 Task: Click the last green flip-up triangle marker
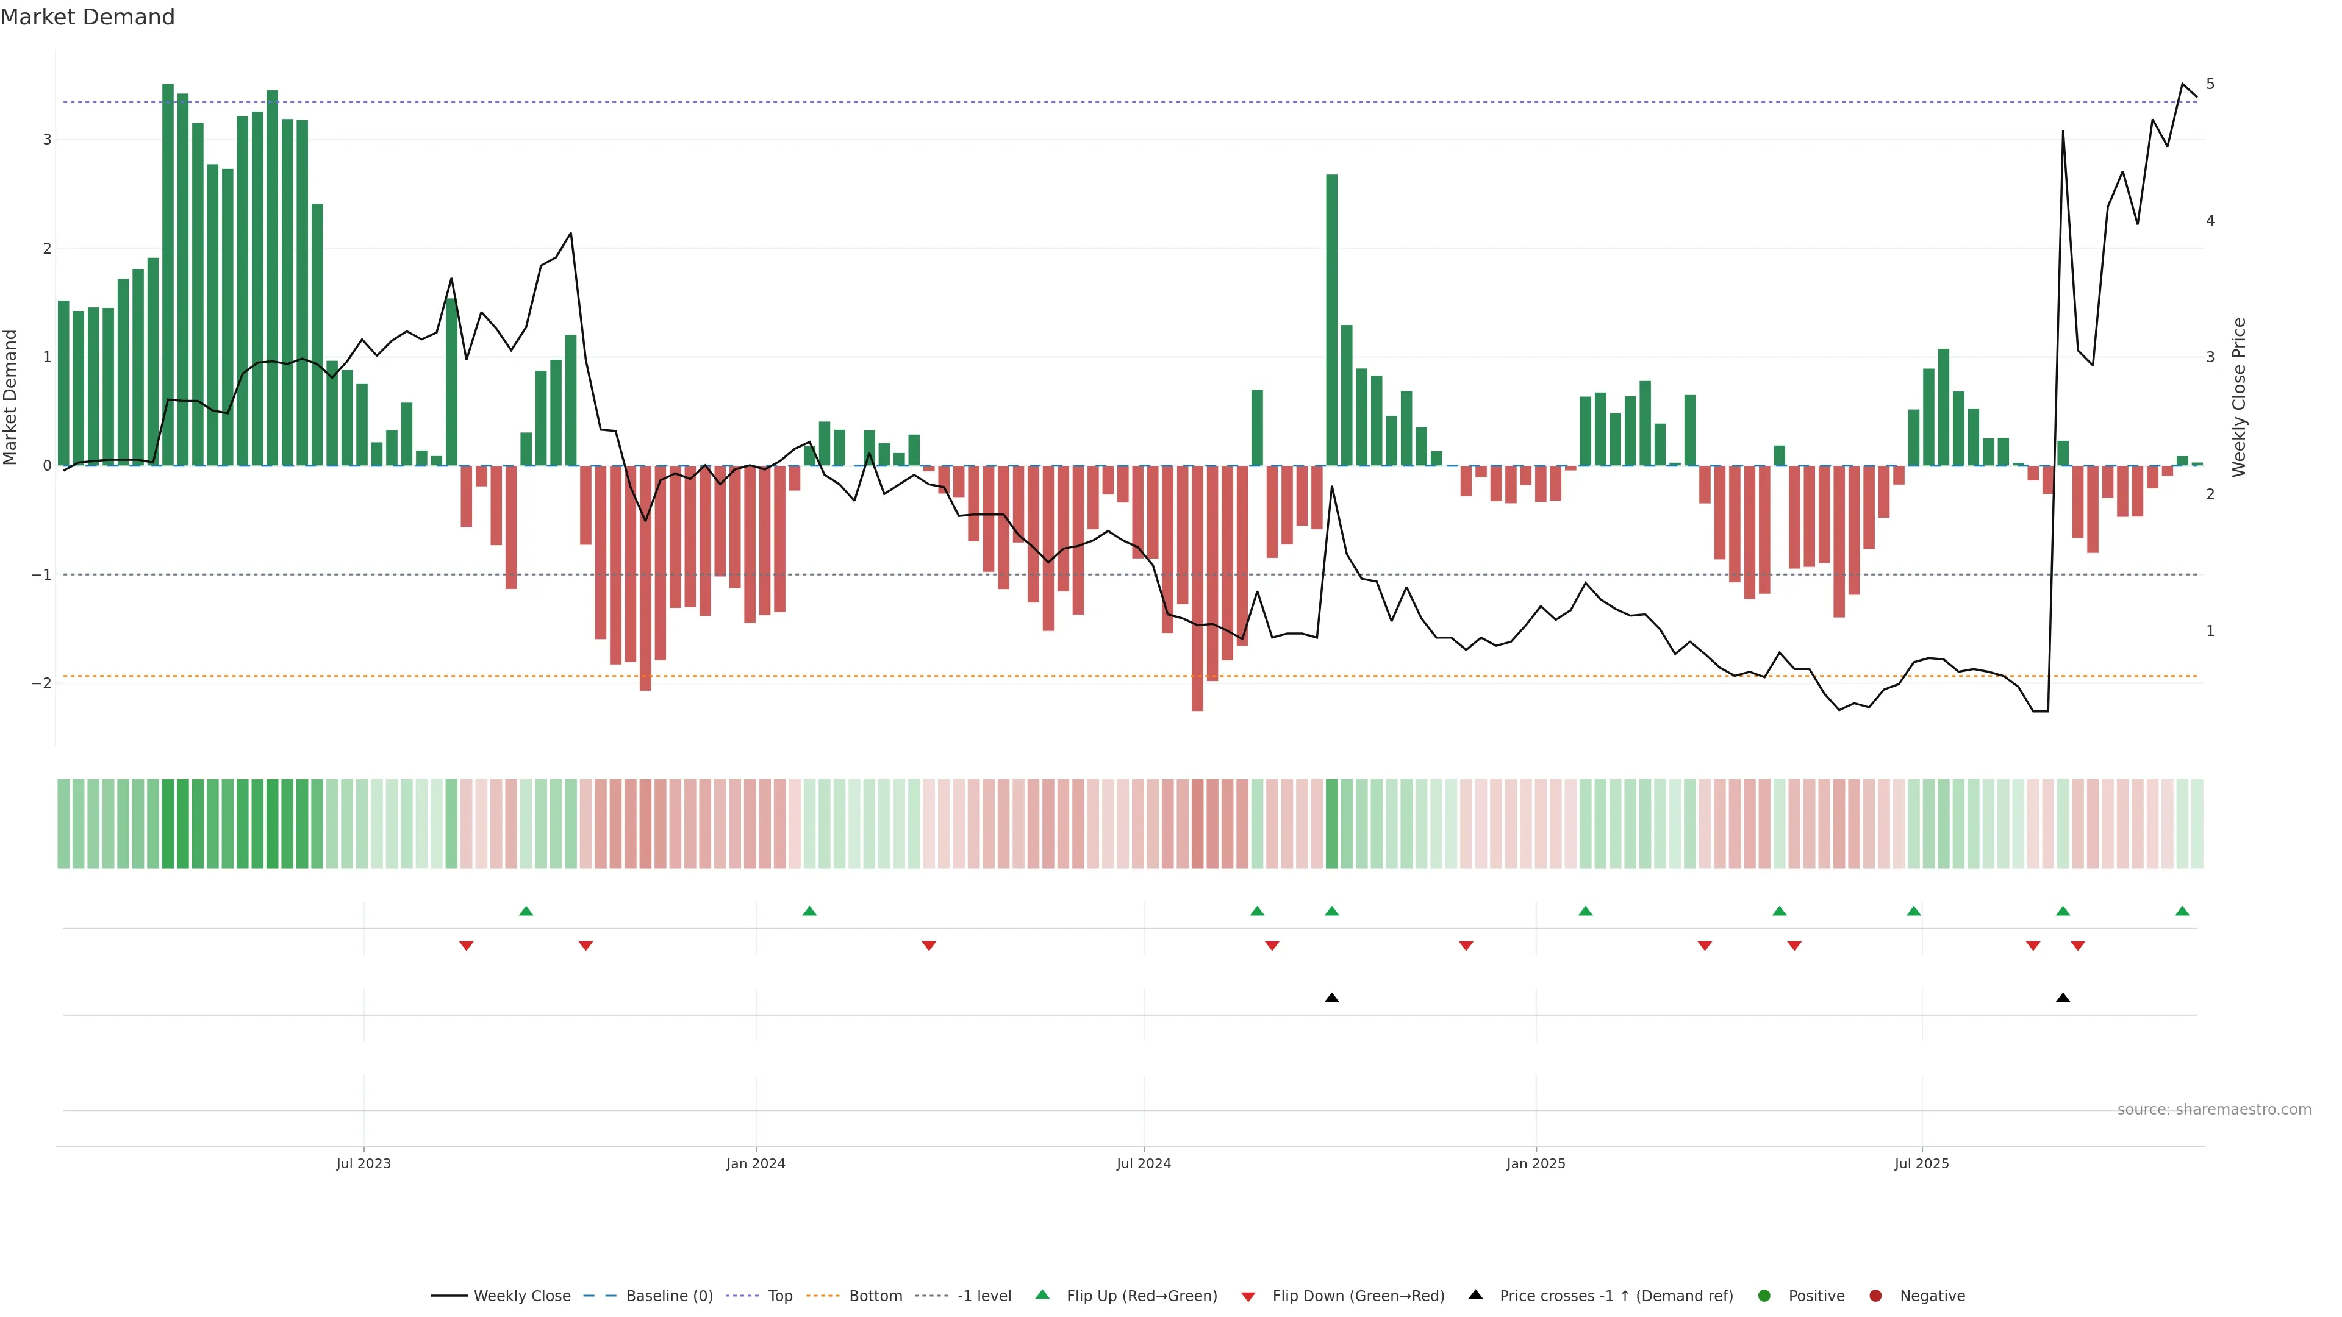point(2182,912)
